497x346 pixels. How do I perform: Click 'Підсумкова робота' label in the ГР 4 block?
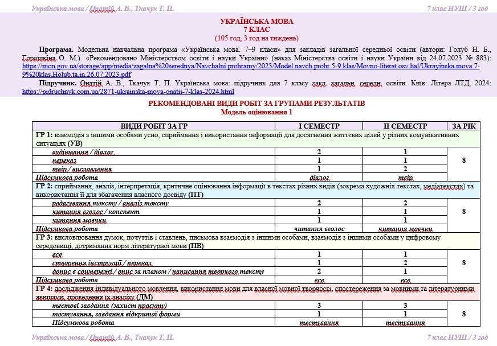click(x=83, y=323)
